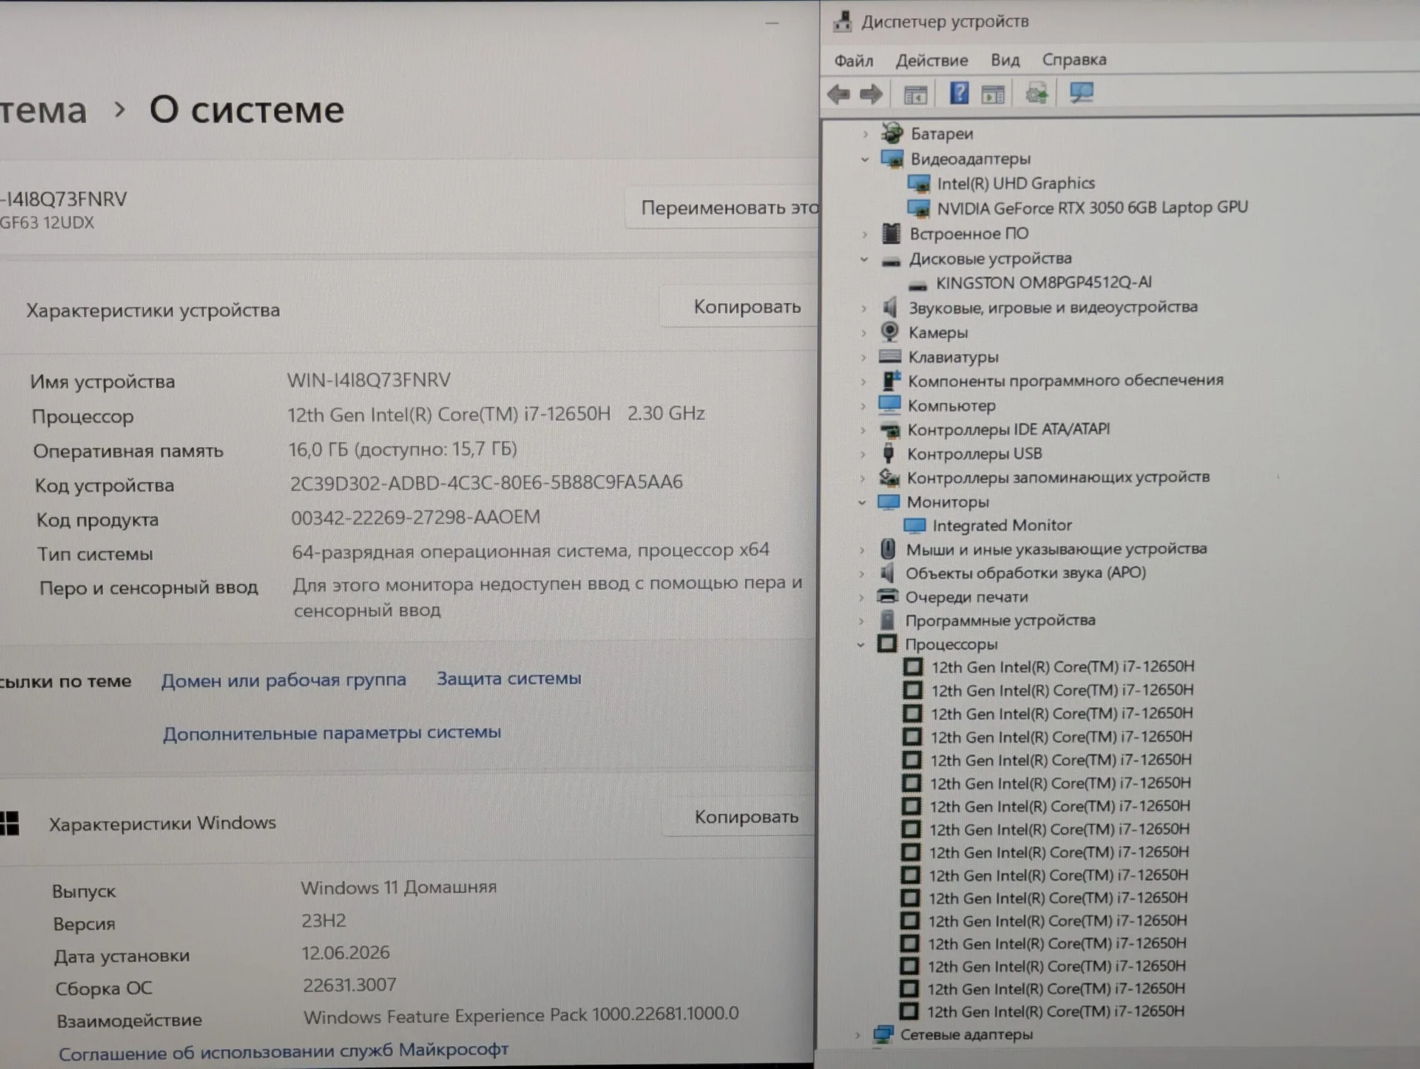This screenshot has height=1069, width=1420.
Task: Select the Батареи battery icon
Action: [892, 133]
